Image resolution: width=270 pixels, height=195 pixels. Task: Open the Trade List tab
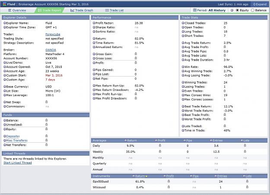[x=114, y=10]
